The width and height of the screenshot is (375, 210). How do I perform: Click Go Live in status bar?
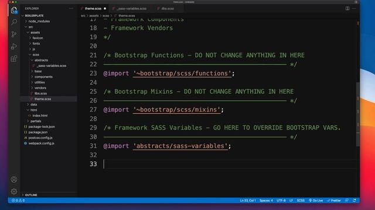click(x=316, y=201)
